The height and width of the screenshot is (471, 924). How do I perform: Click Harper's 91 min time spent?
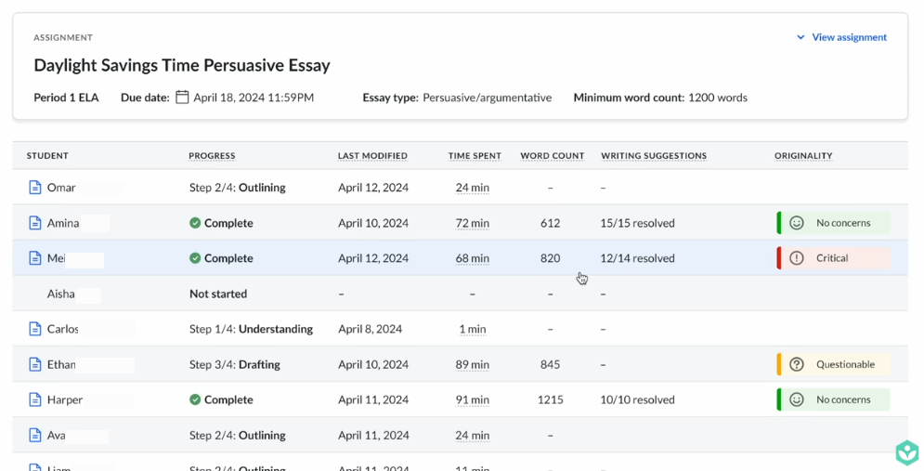[x=472, y=399]
